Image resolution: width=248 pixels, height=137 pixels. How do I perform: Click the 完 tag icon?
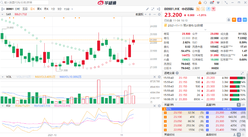pos(214,9)
